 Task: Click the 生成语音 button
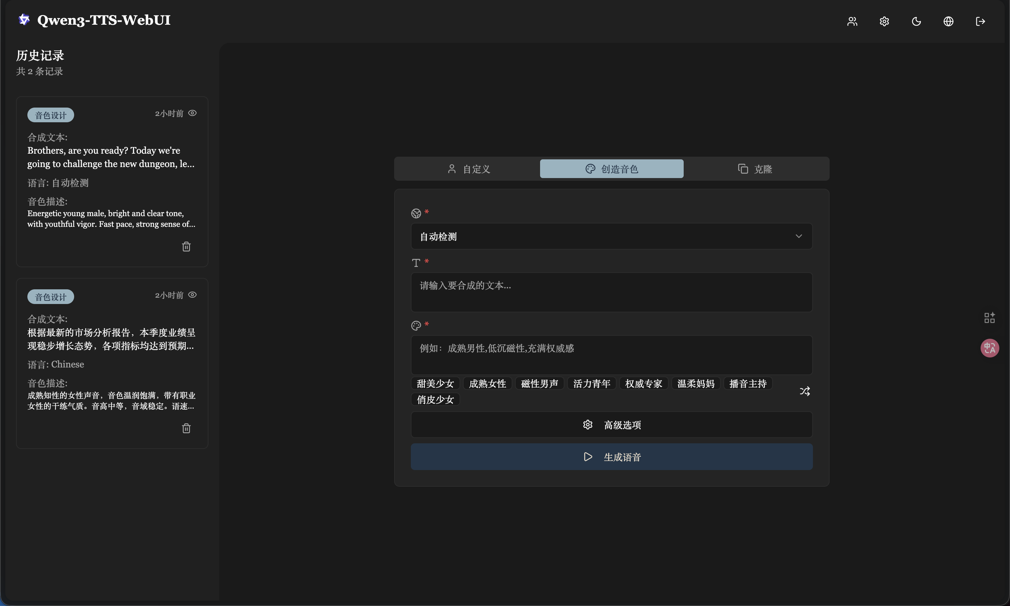tap(610, 457)
